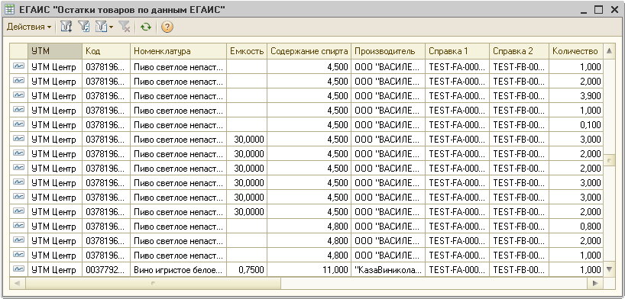Click the Количество column header
This screenshot has height=299, width=625.
tap(575, 51)
